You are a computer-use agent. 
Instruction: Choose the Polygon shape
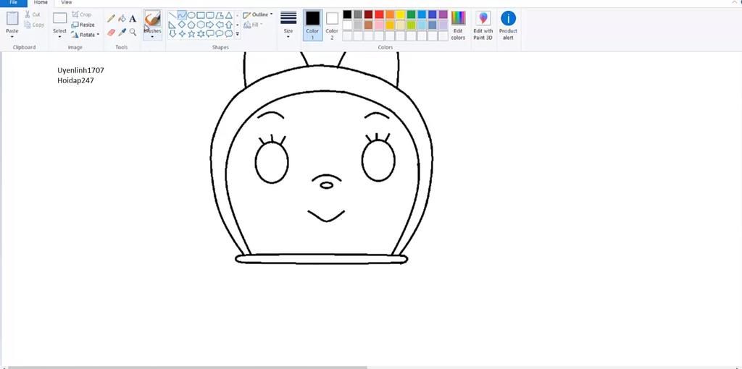(220, 15)
